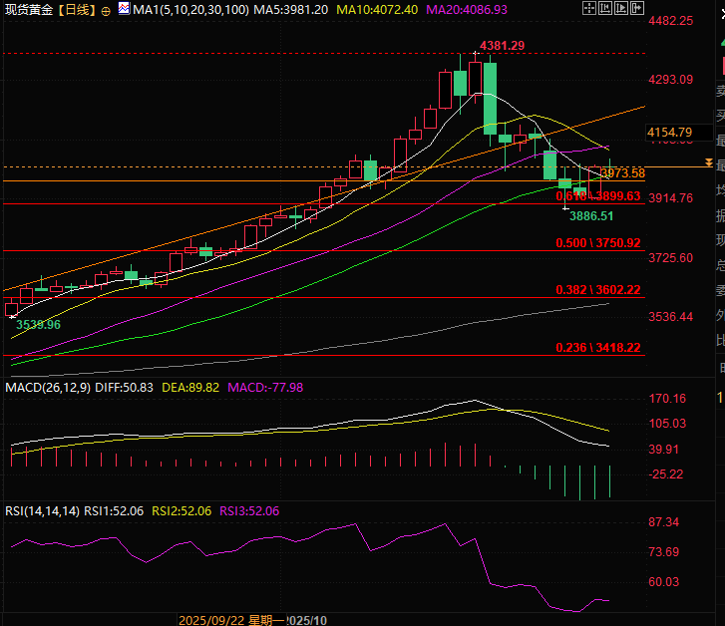Viewport: 725px width, 626px height.
Task: Click the 73.69 RSI axis label
Action: 664,552
